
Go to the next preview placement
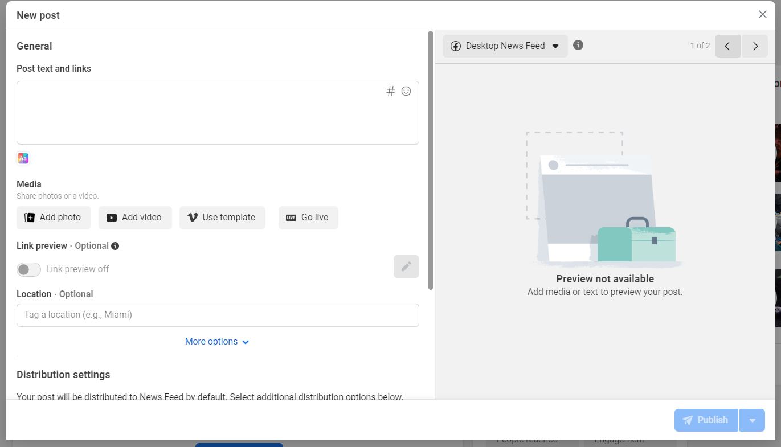tap(755, 46)
